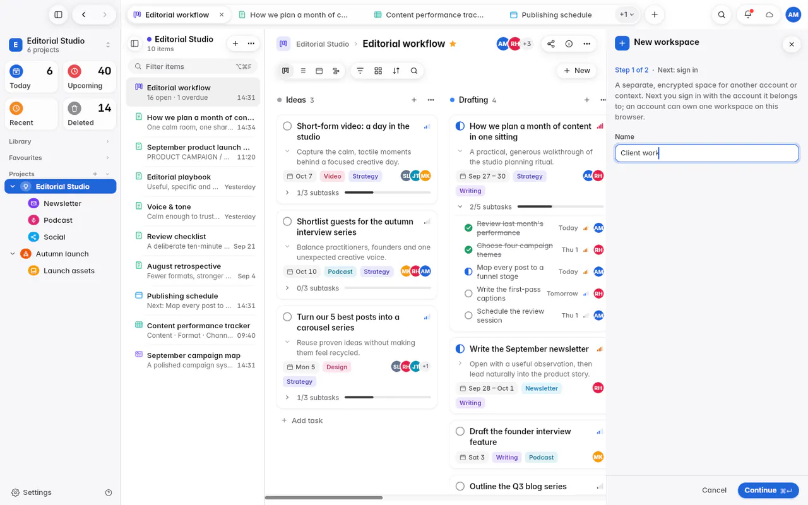
Task: Collapse the 2/5 subtasks list
Action: [x=460, y=206]
